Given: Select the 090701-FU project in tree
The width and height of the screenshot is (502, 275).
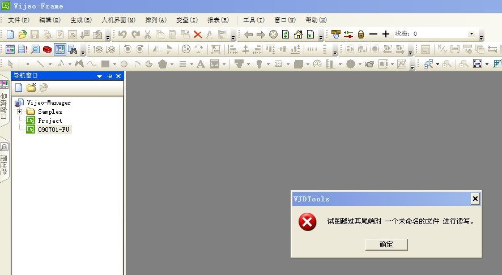Looking at the screenshot, I should [54, 130].
